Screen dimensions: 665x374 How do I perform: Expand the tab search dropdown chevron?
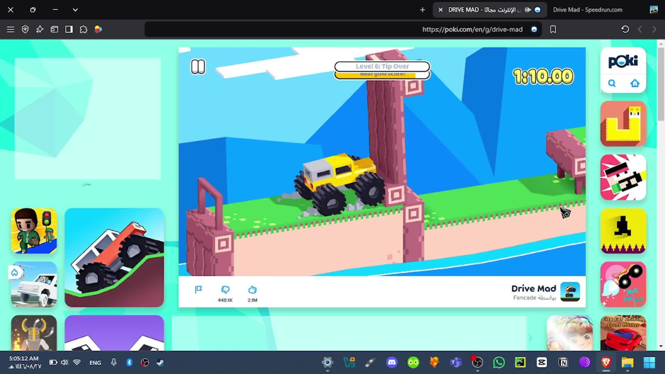click(x=75, y=10)
